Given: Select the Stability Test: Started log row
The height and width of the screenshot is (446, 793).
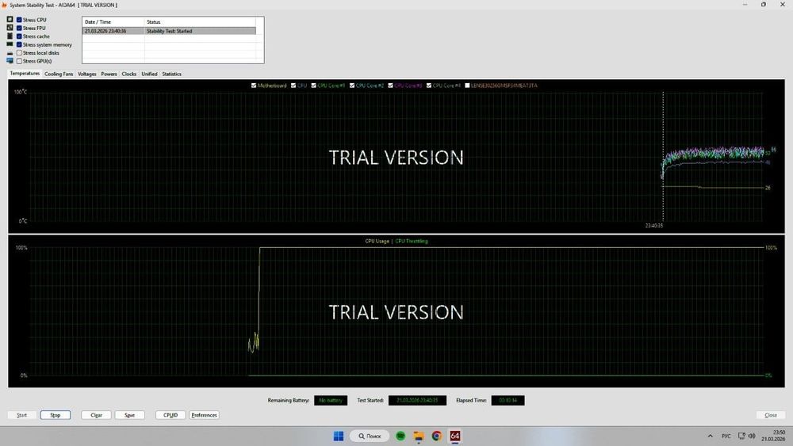Looking at the screenshot, I should point(169,31).
